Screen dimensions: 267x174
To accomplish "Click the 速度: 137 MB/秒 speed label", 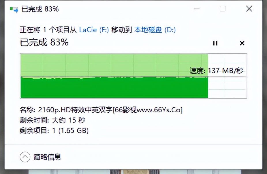I will coord(217,71).
